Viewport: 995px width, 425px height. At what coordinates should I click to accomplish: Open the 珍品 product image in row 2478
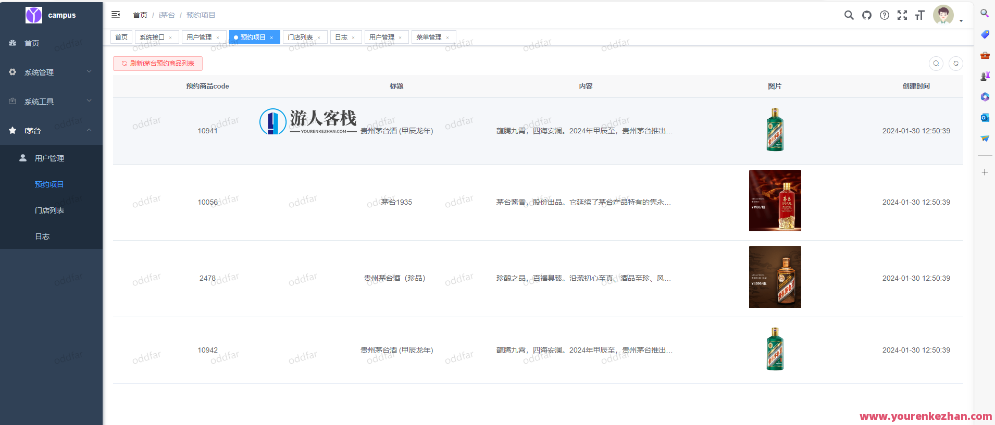[775, 277]
